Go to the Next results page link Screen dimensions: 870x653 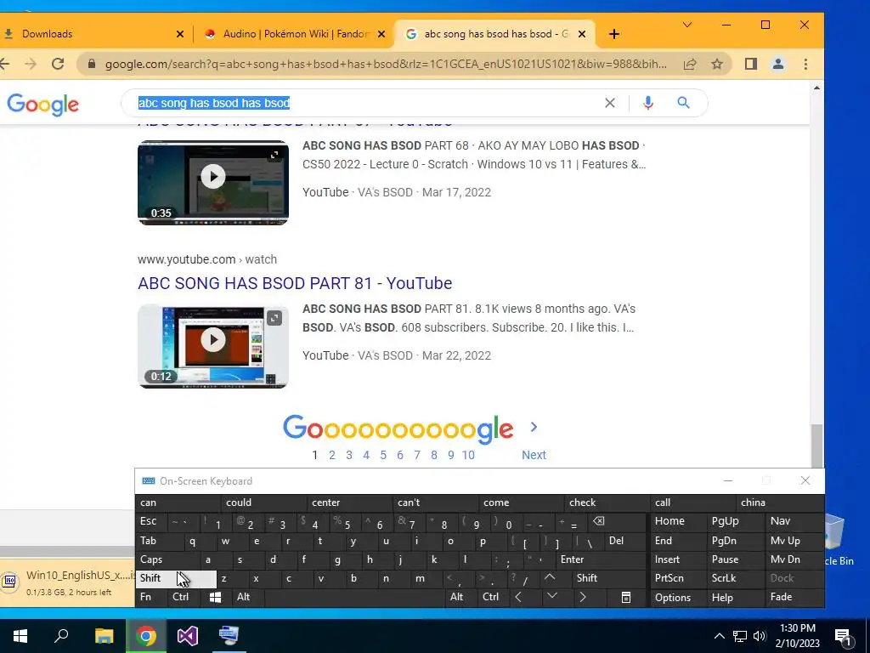pos(534,455)
